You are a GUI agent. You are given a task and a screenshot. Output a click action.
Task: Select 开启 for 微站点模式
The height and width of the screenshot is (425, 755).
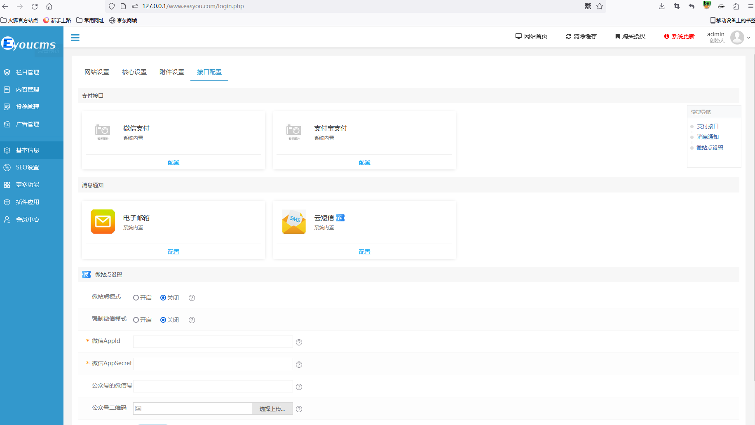(x=136, y=298)
